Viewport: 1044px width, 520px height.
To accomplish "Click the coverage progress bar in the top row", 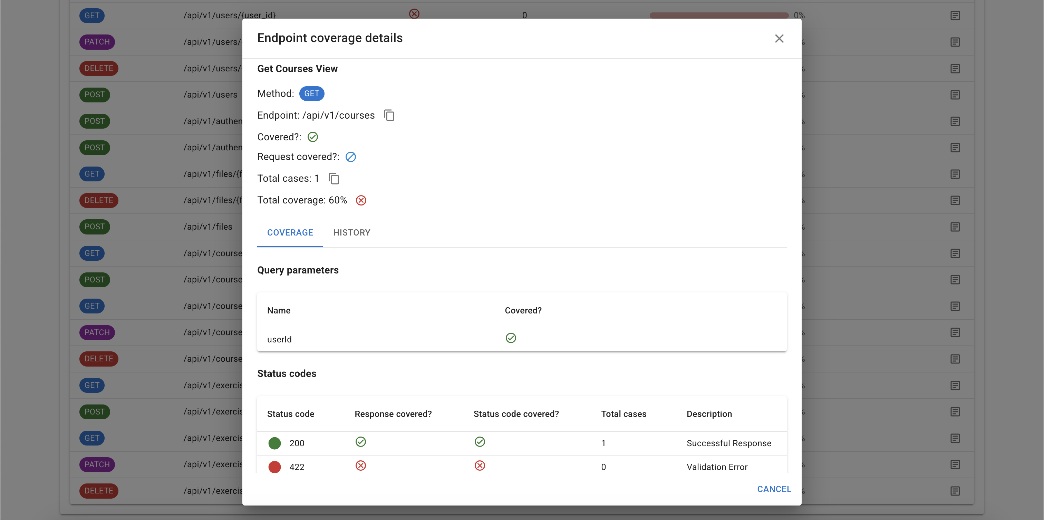I will point(718,16).
